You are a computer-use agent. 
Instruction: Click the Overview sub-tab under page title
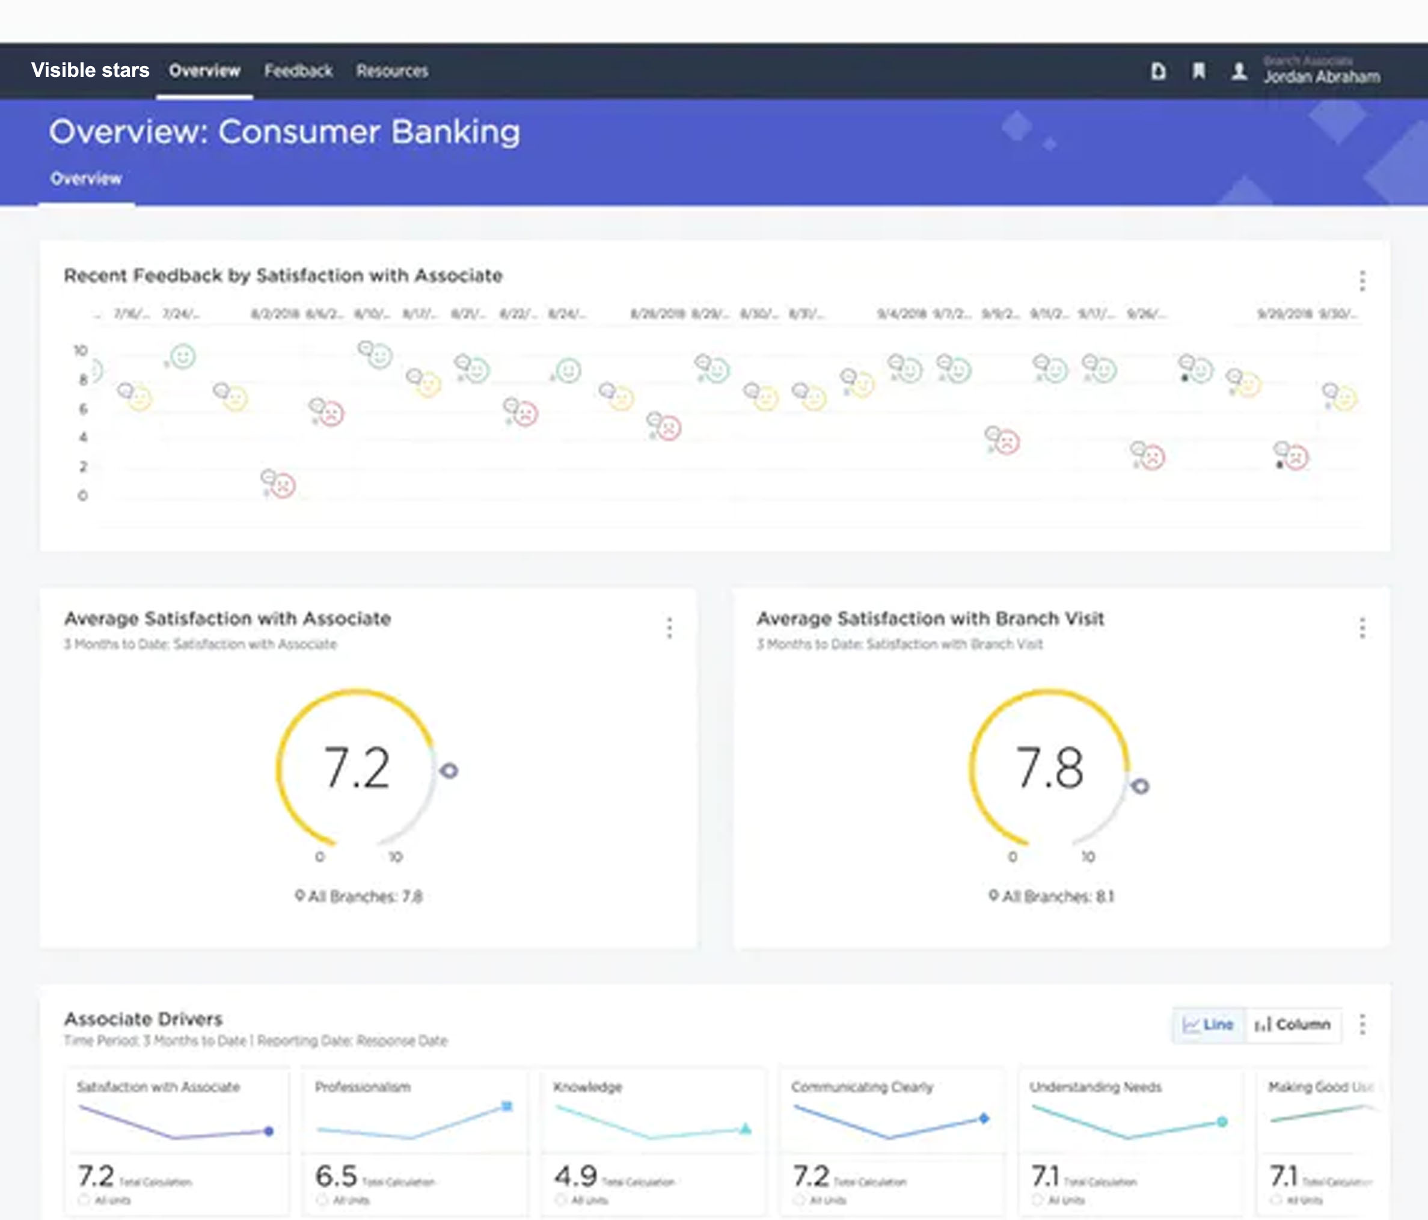(x=86, y=179)
